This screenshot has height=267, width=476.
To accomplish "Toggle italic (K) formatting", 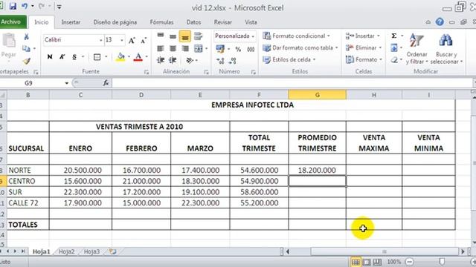I will [x=62, y=56].
